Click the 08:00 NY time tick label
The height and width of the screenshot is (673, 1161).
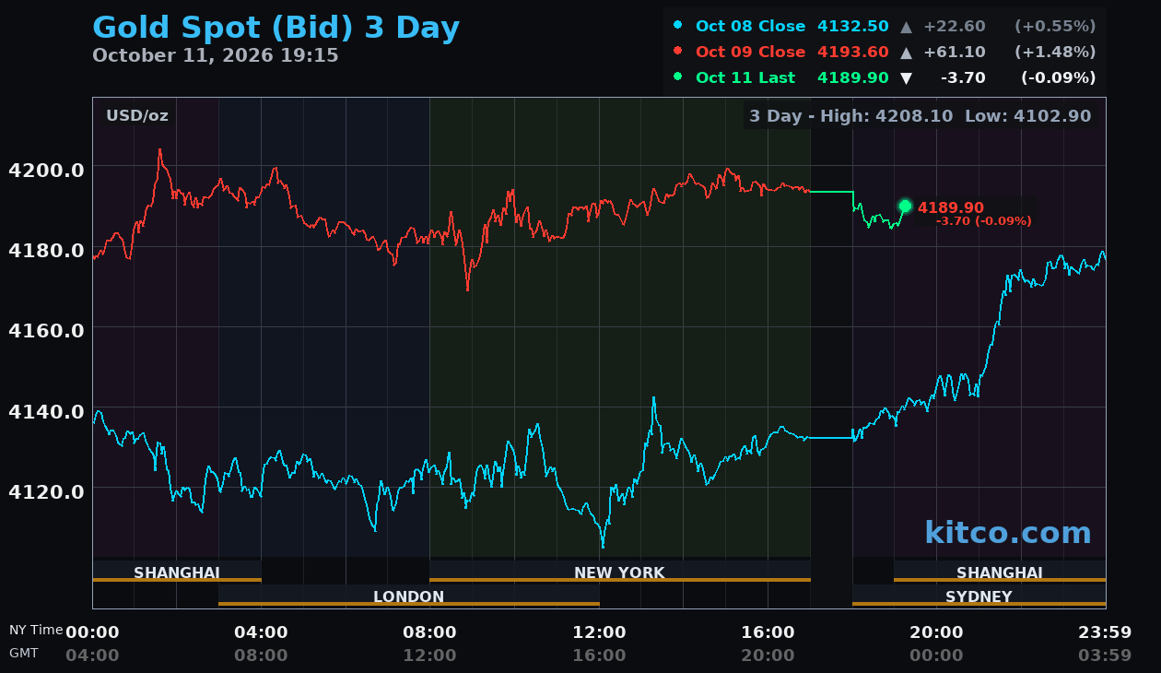point(430,632)
